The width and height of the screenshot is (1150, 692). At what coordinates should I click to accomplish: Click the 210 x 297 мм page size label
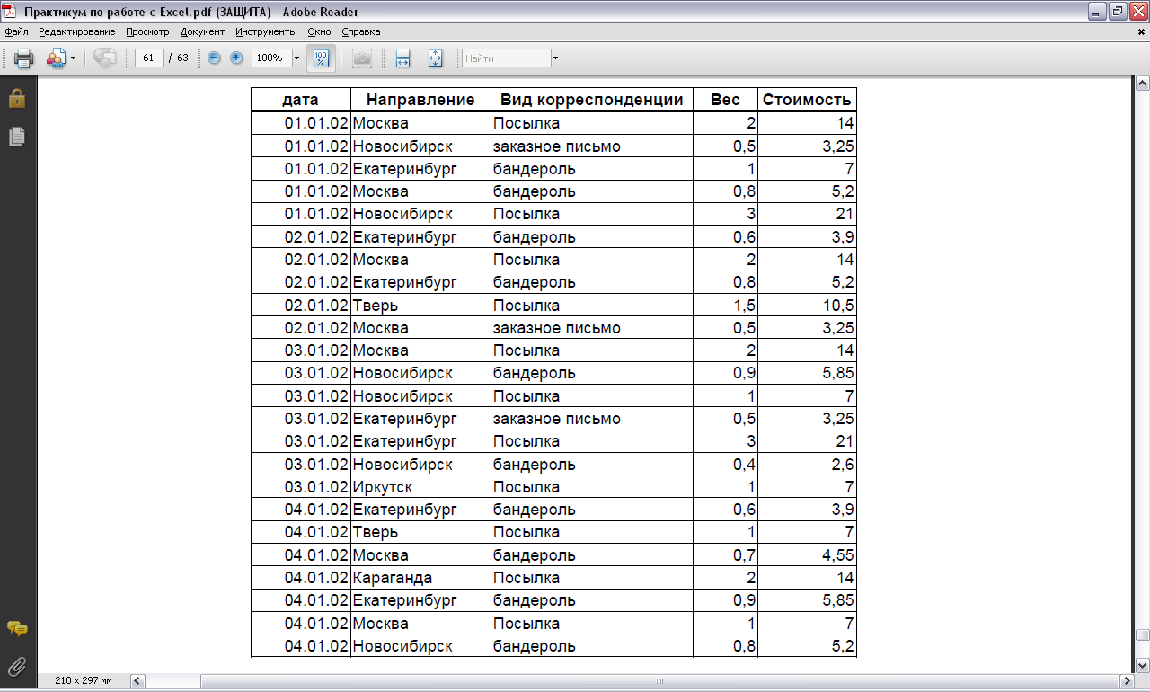pos(83,680)
